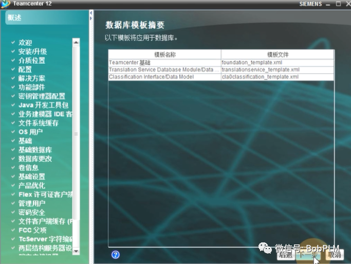Select 欢迎 step in sidebar

(x=25, y=42)
